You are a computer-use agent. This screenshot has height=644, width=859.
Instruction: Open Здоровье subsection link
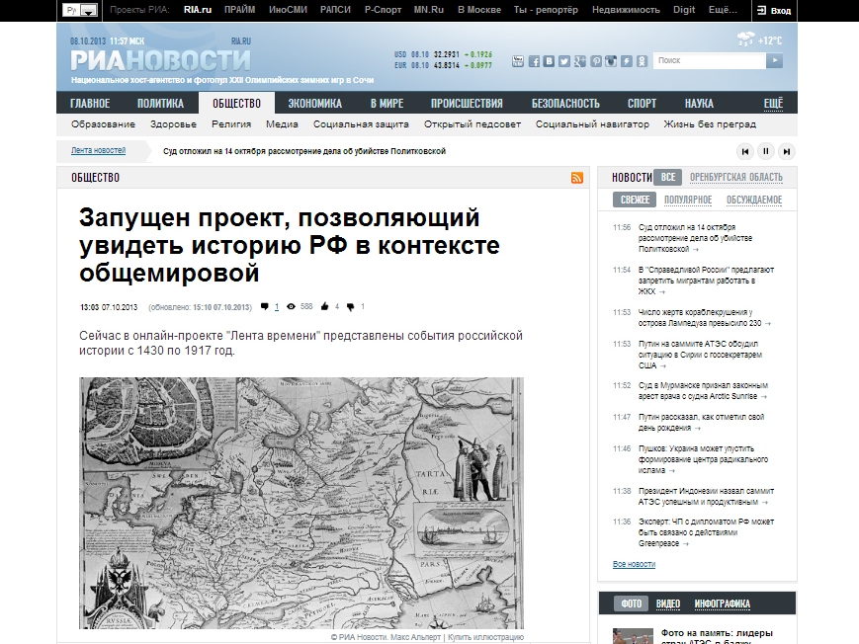tap(173, 124)
